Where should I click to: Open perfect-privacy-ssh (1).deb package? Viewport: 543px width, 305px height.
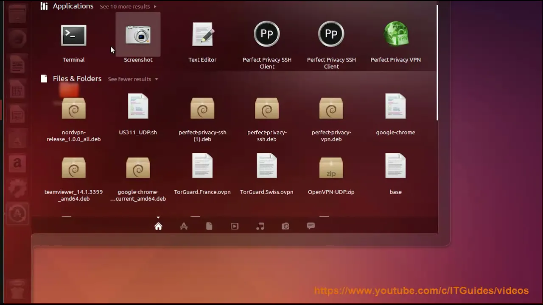coord(202,108)
